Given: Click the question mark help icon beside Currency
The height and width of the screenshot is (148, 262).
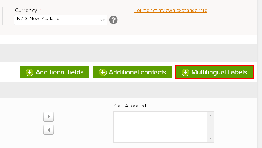Looking at the screenshot, I should coord(113,20).
